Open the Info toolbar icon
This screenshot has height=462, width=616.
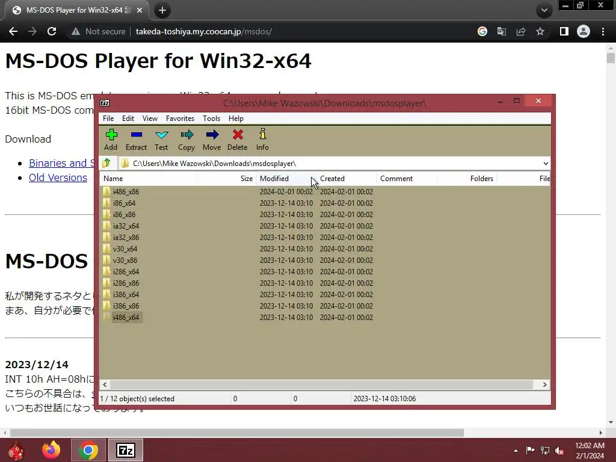coord(262,134)
